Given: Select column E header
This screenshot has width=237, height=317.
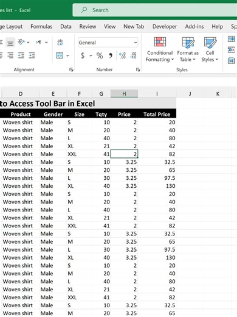Looking at the screenshot, I should (x=53, y=94).
